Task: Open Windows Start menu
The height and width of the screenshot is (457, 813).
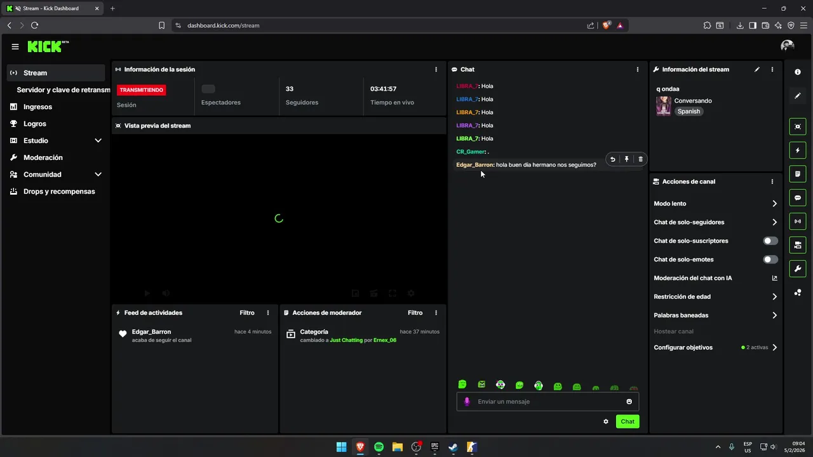Action: (x=341, y=447)
